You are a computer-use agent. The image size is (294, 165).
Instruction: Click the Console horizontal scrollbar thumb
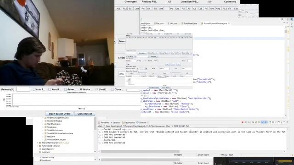tap(140, 151)
